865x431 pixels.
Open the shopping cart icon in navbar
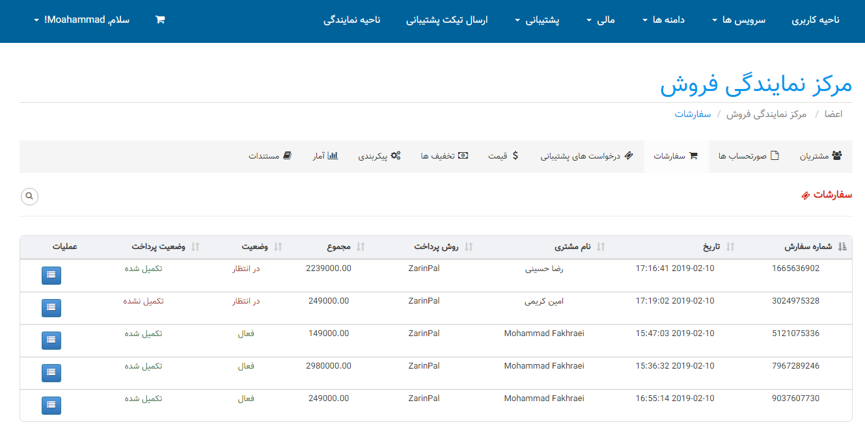pos(160,20)
